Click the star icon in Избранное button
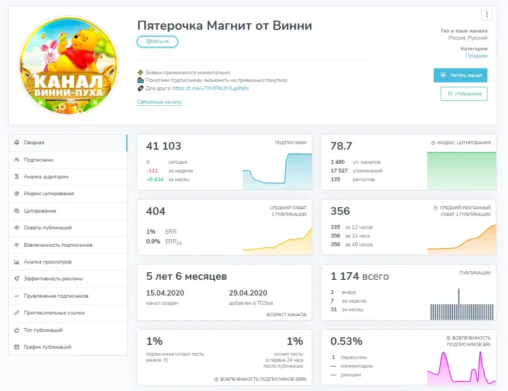Viewport: 508px width, 391px height. (450, 94)
